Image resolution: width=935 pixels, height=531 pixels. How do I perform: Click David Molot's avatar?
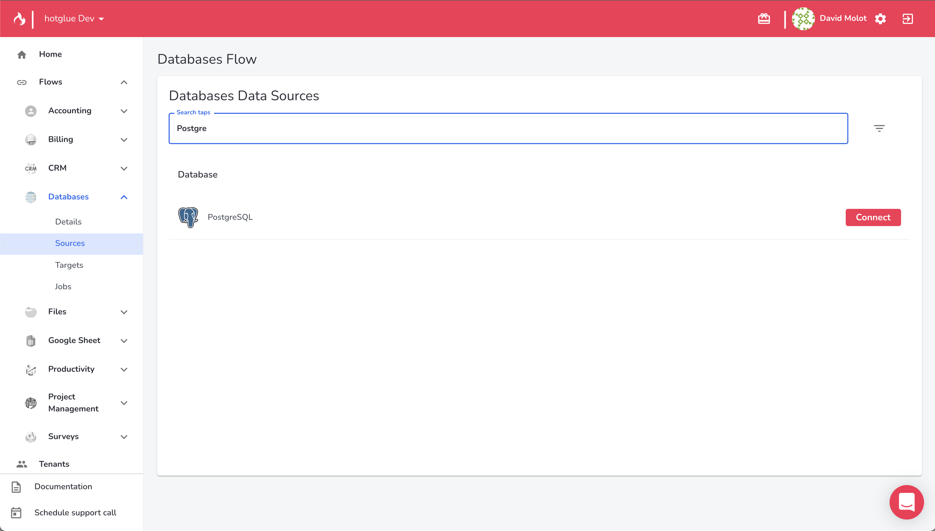[803, 19]
